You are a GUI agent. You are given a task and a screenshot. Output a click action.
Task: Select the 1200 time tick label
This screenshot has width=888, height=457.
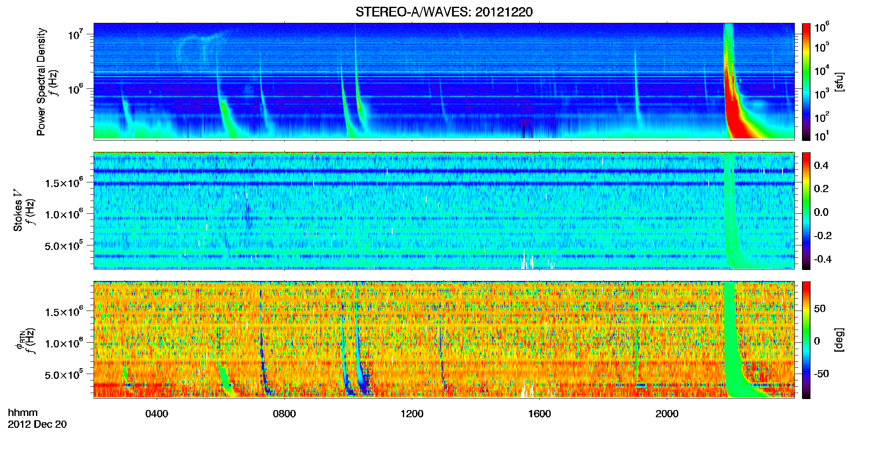(412, 414)
